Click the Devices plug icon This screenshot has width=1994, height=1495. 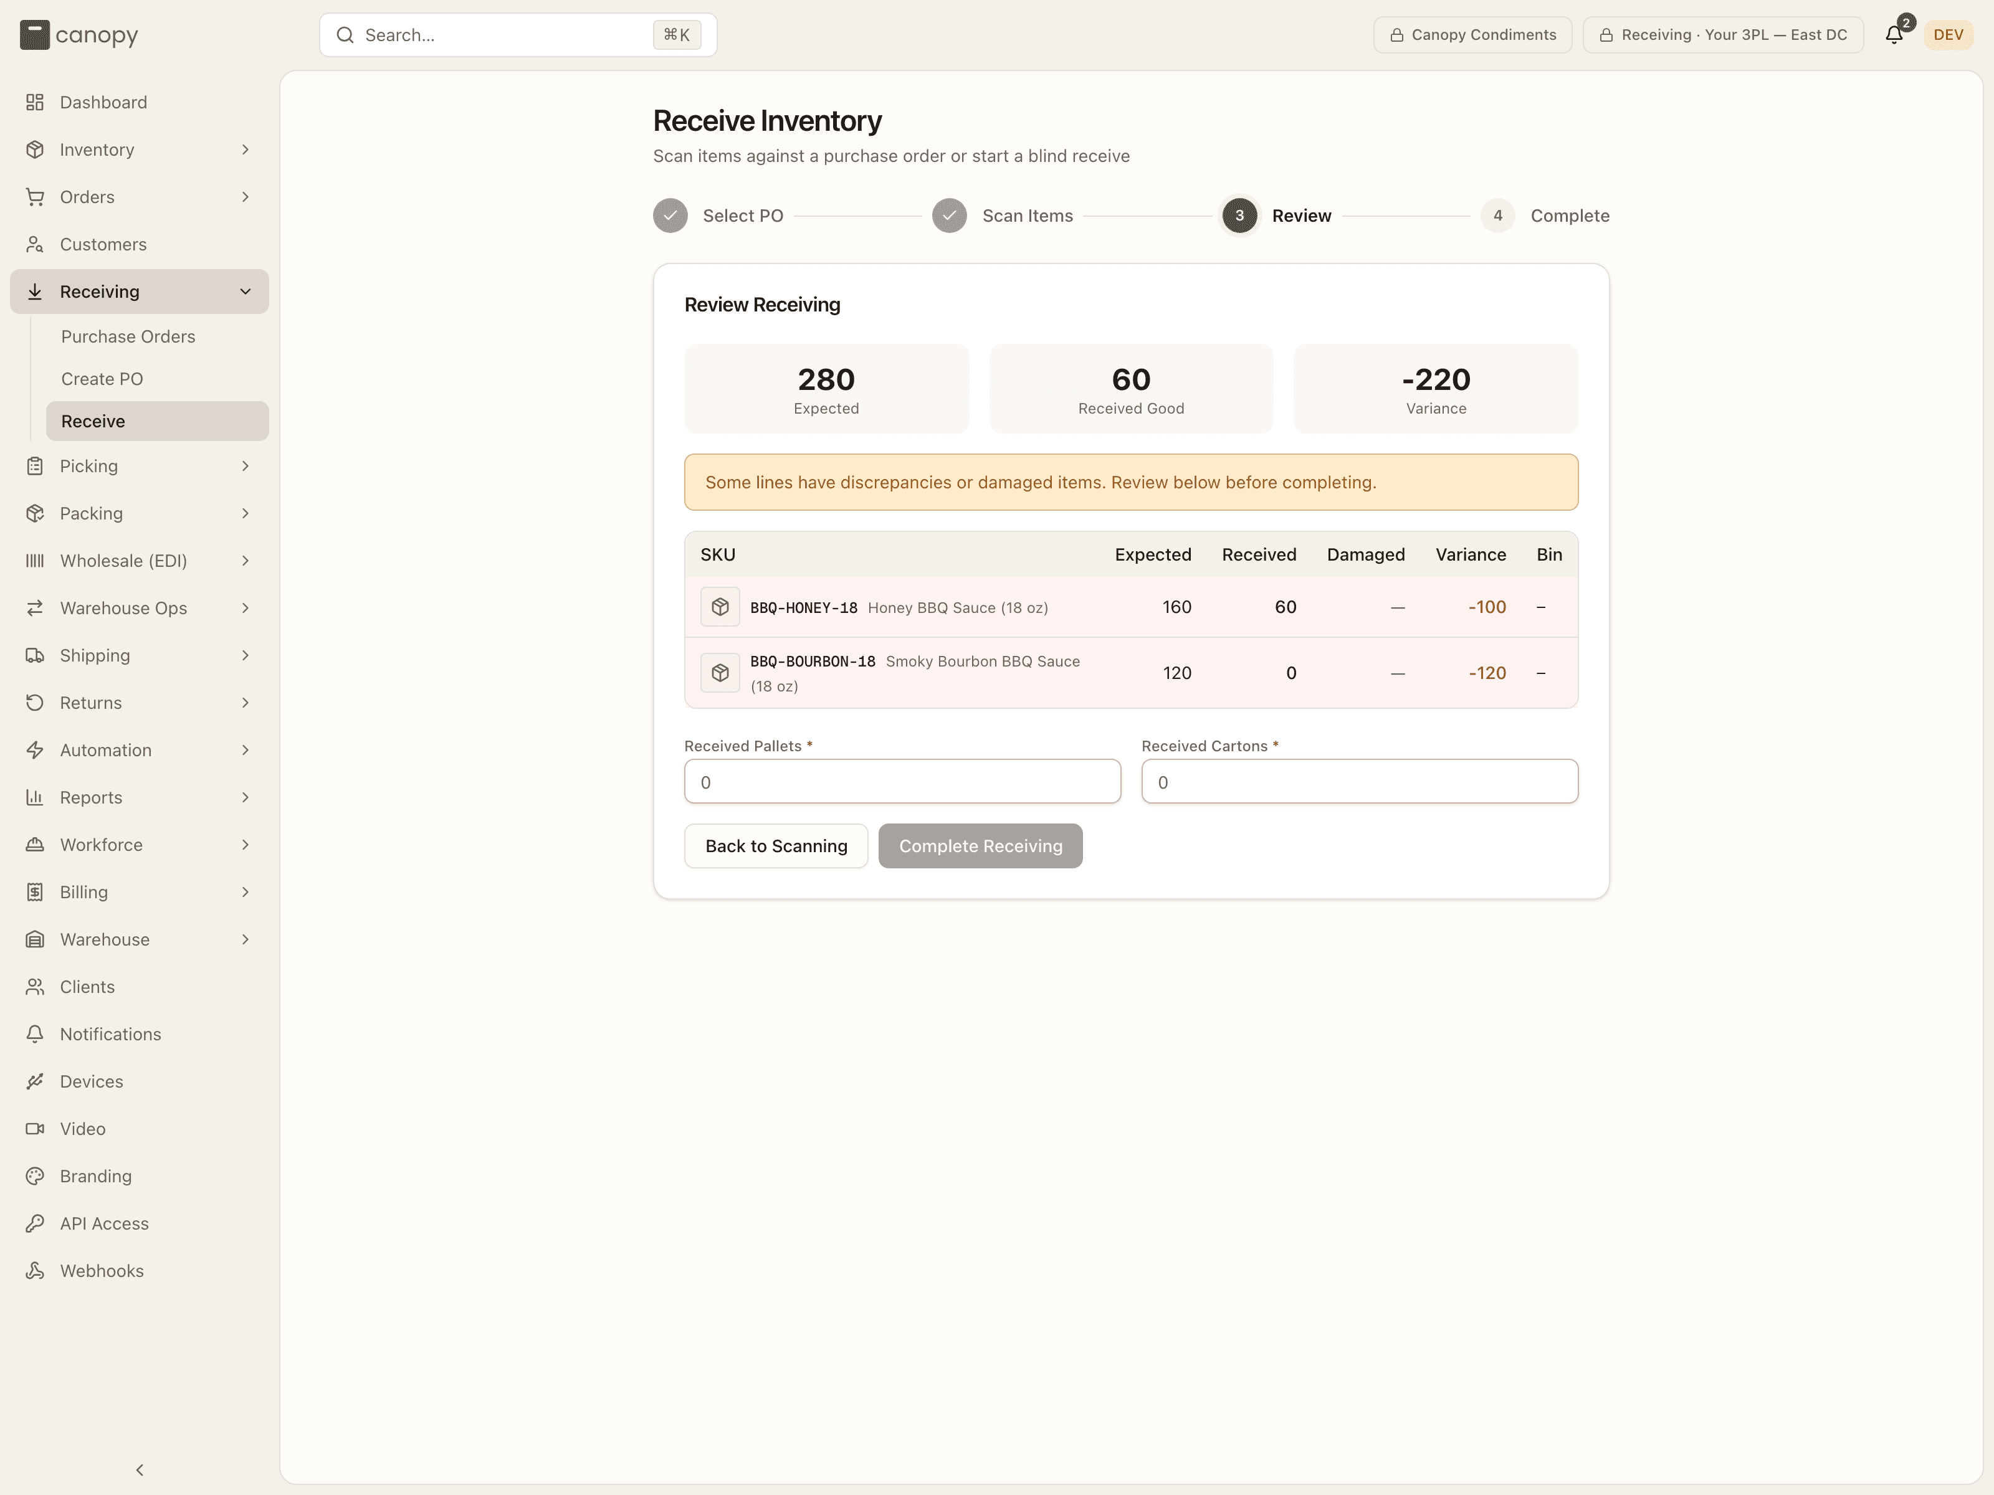(35, 1081)
